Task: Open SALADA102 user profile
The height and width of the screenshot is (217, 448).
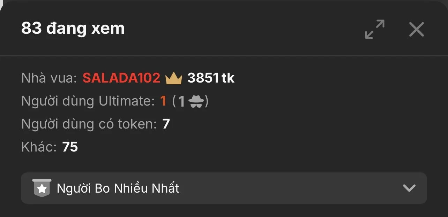Action: 121,78
